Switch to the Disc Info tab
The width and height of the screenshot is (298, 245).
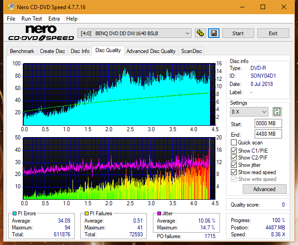[x=80, y=51]
